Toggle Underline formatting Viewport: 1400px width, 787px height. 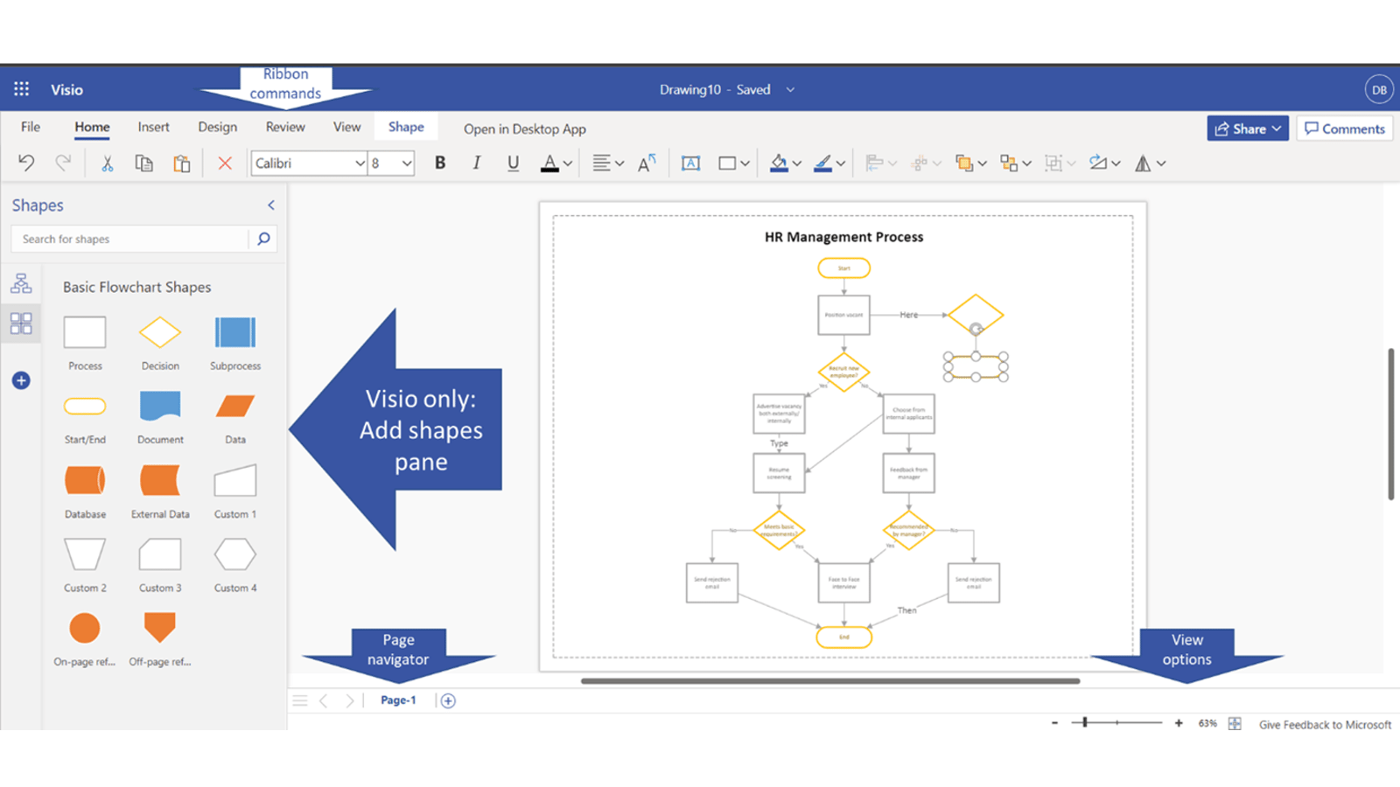coord(513,163)
